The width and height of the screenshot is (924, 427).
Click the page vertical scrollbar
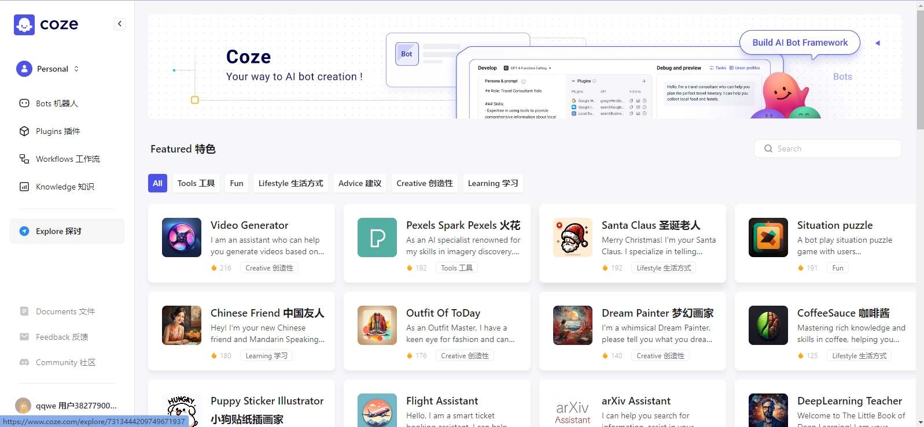(x=920, y=69)
